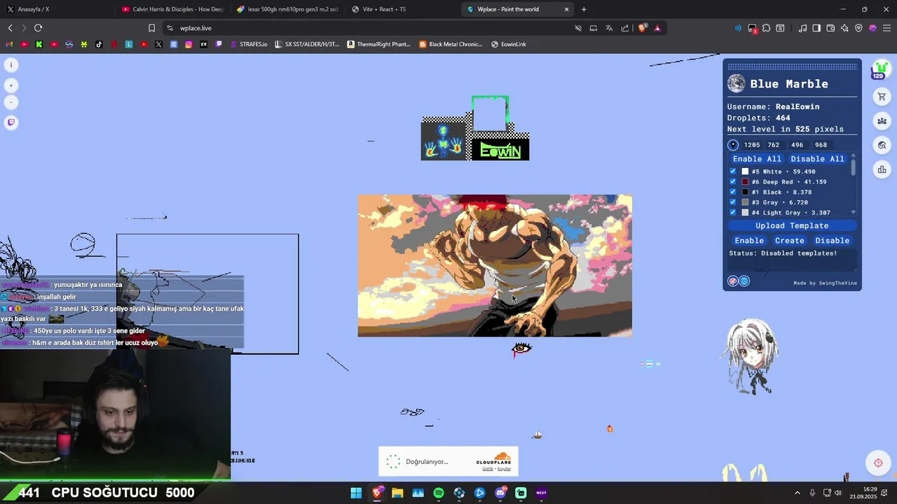The image size is (897, 504).
Task: Click the info button on the map
Action: 11,65
